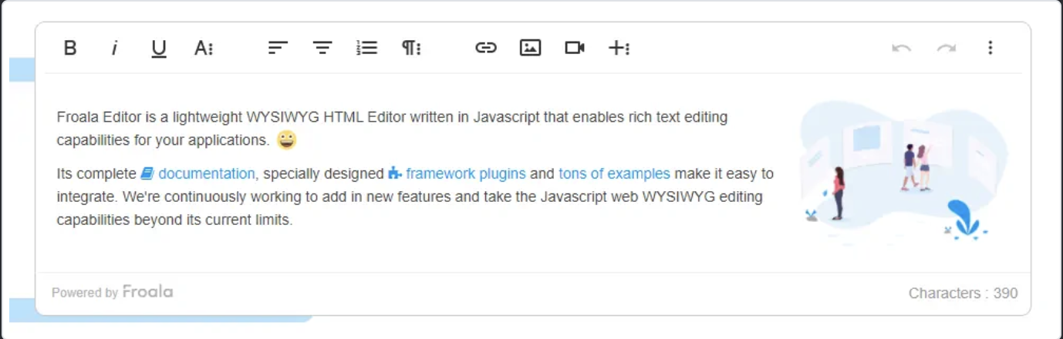
Task: Align text center
Action: pos(322,48)
